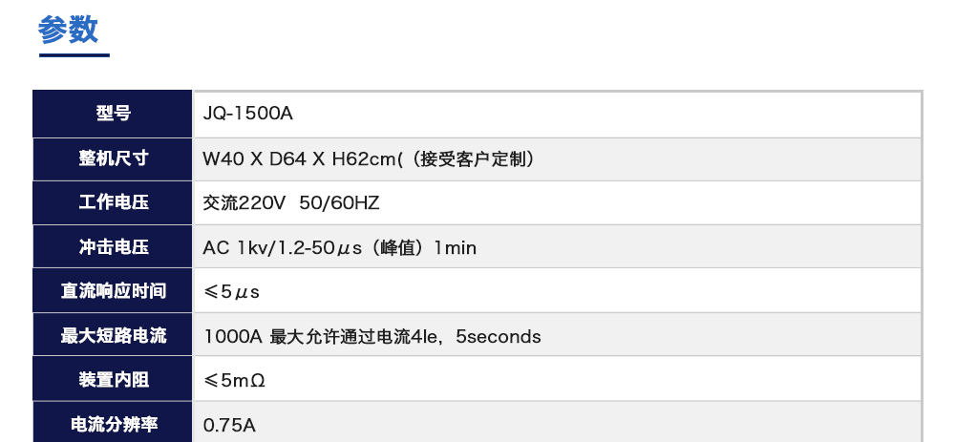The height and width of the screenshot is (442, 955).
Task: Select the 型号 label cell
Action: [113, 114]
